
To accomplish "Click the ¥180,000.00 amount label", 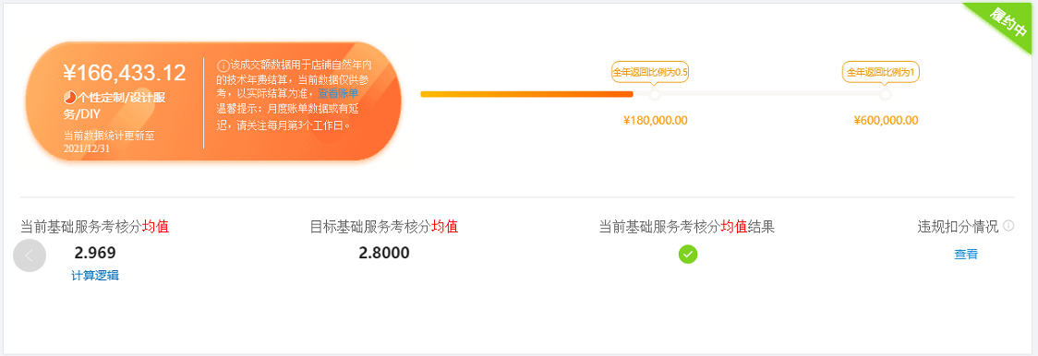I will tap(656, 121).
